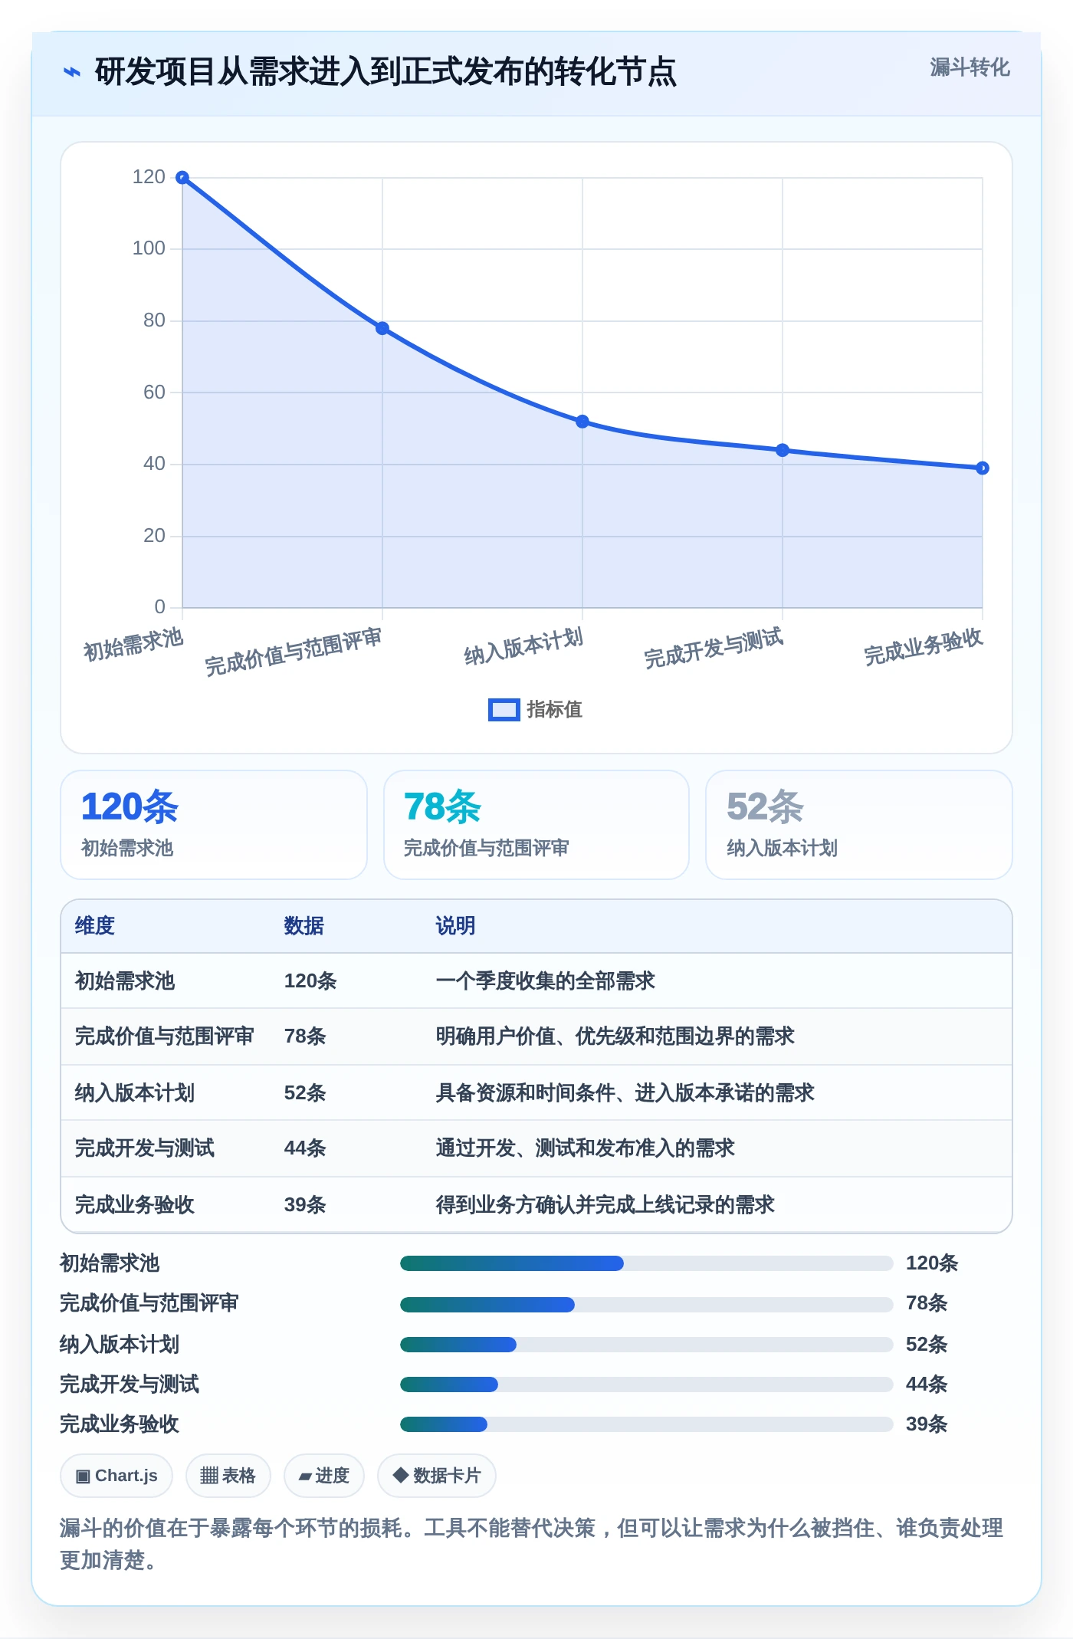Click 得到业务方确认并完成上线记录的需求 cell
The width and height of the screenshot is (1073, 1639).
point(605,1205)
